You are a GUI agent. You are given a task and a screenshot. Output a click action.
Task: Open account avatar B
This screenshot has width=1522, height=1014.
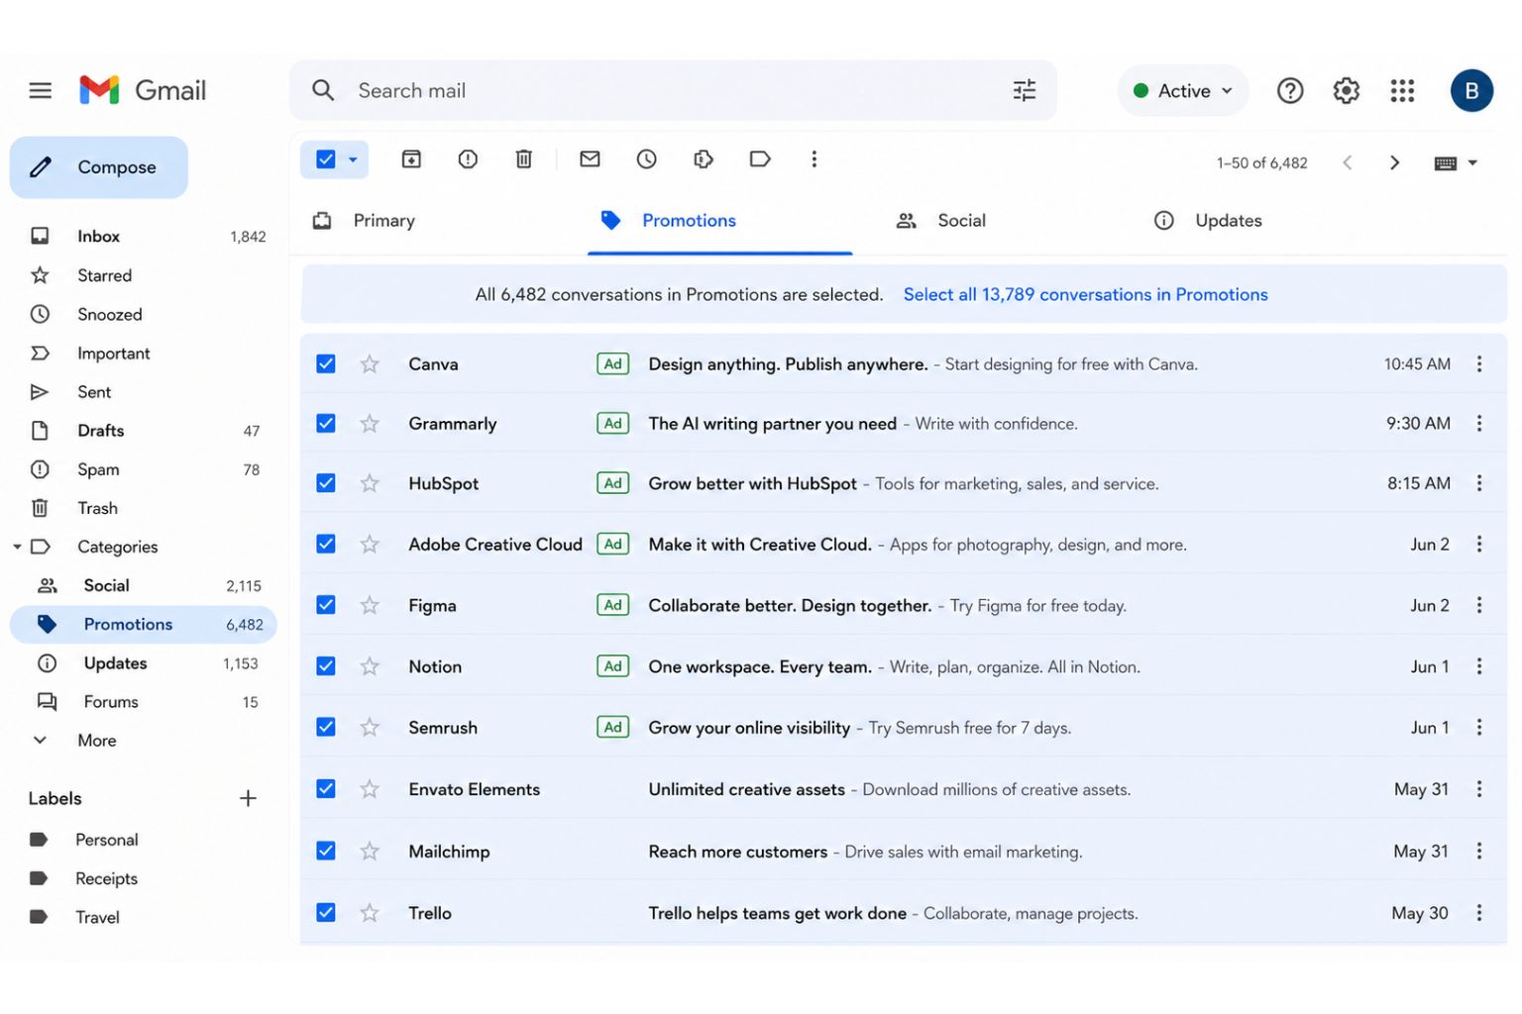tap(1471, 91)
